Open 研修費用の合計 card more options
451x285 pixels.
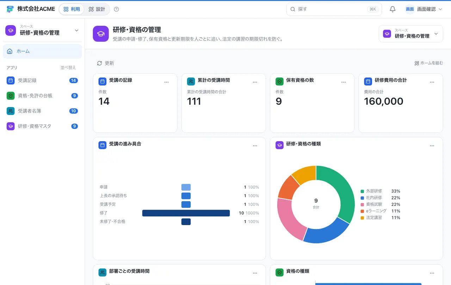click(x=432, y=82)
